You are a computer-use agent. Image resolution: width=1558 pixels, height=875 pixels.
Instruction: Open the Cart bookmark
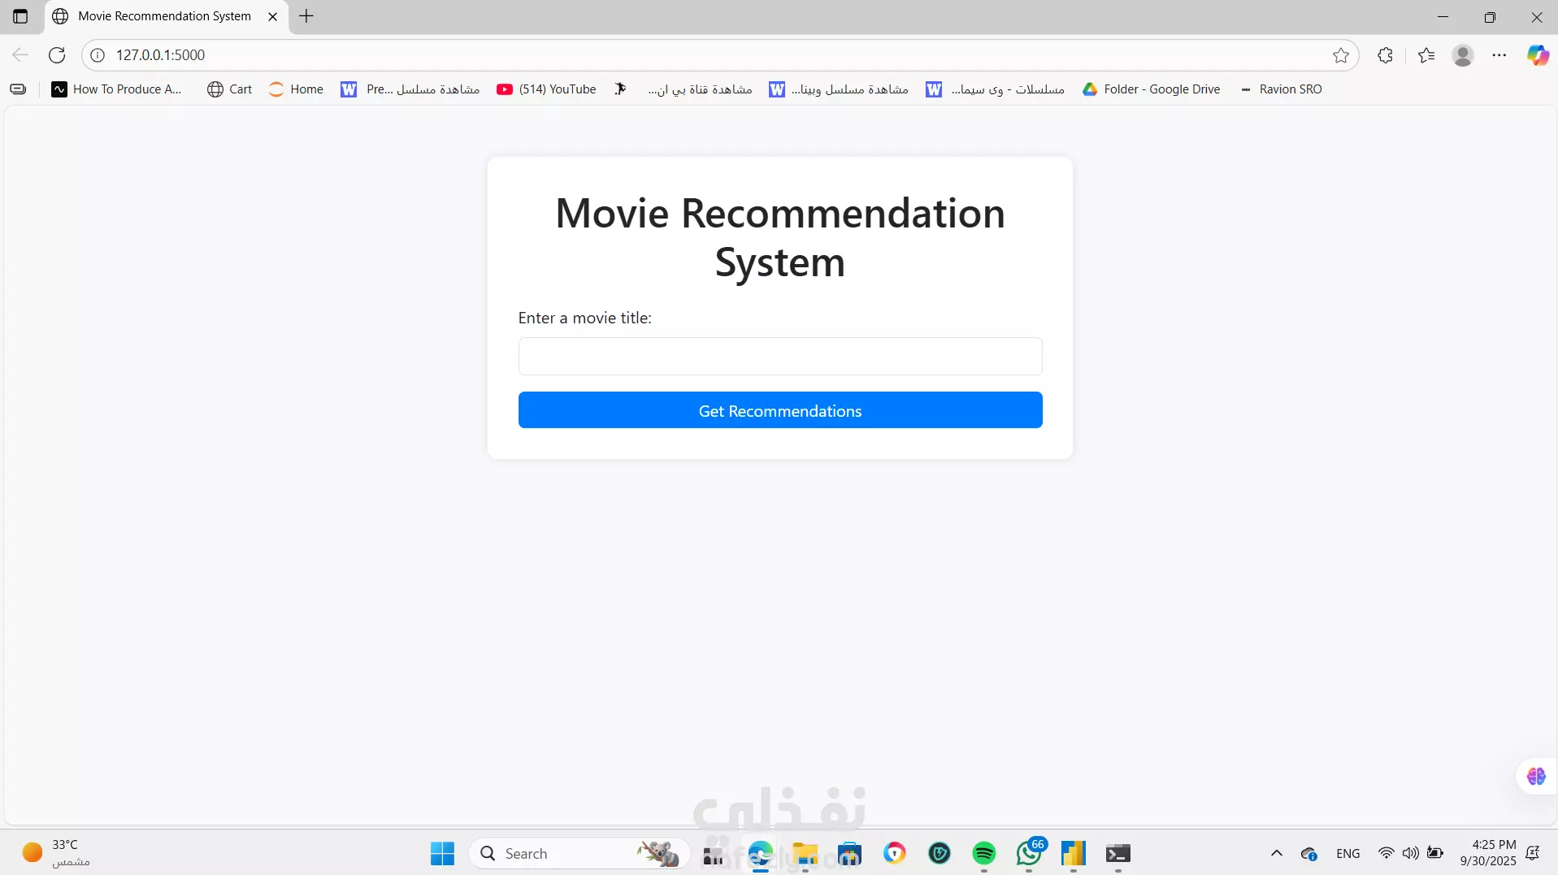(x=230, y=89)
